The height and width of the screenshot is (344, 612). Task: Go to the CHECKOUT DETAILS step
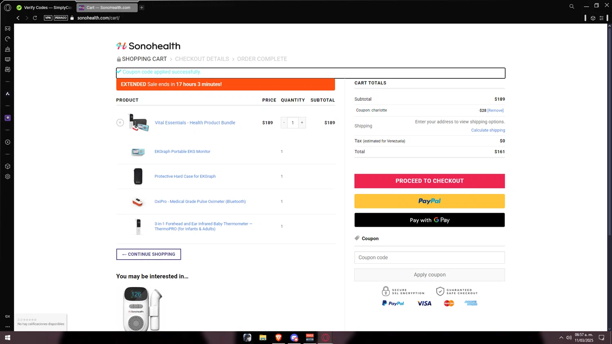pos(202,59)
